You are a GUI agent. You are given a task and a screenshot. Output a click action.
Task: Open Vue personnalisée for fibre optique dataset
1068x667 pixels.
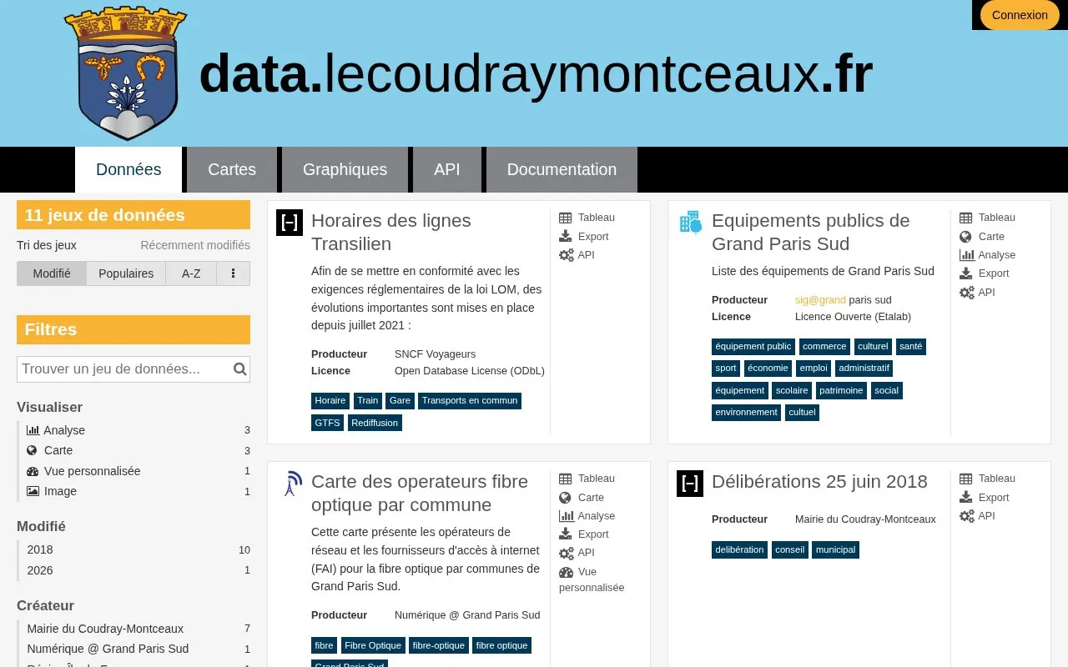click(592, 579)
